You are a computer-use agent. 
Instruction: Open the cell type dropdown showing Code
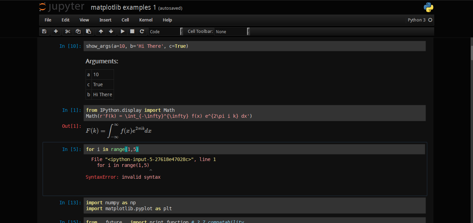click(164, 31)
